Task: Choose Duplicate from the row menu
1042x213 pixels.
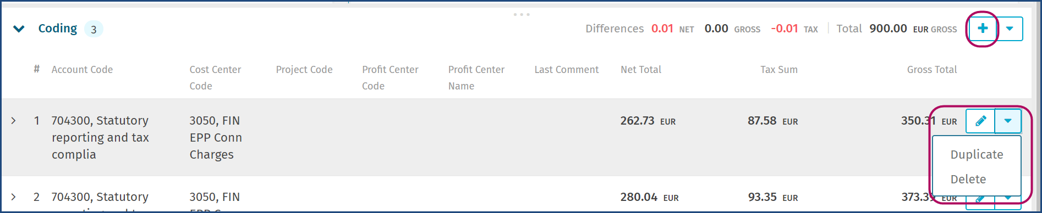Action: [x=977, y=155]
